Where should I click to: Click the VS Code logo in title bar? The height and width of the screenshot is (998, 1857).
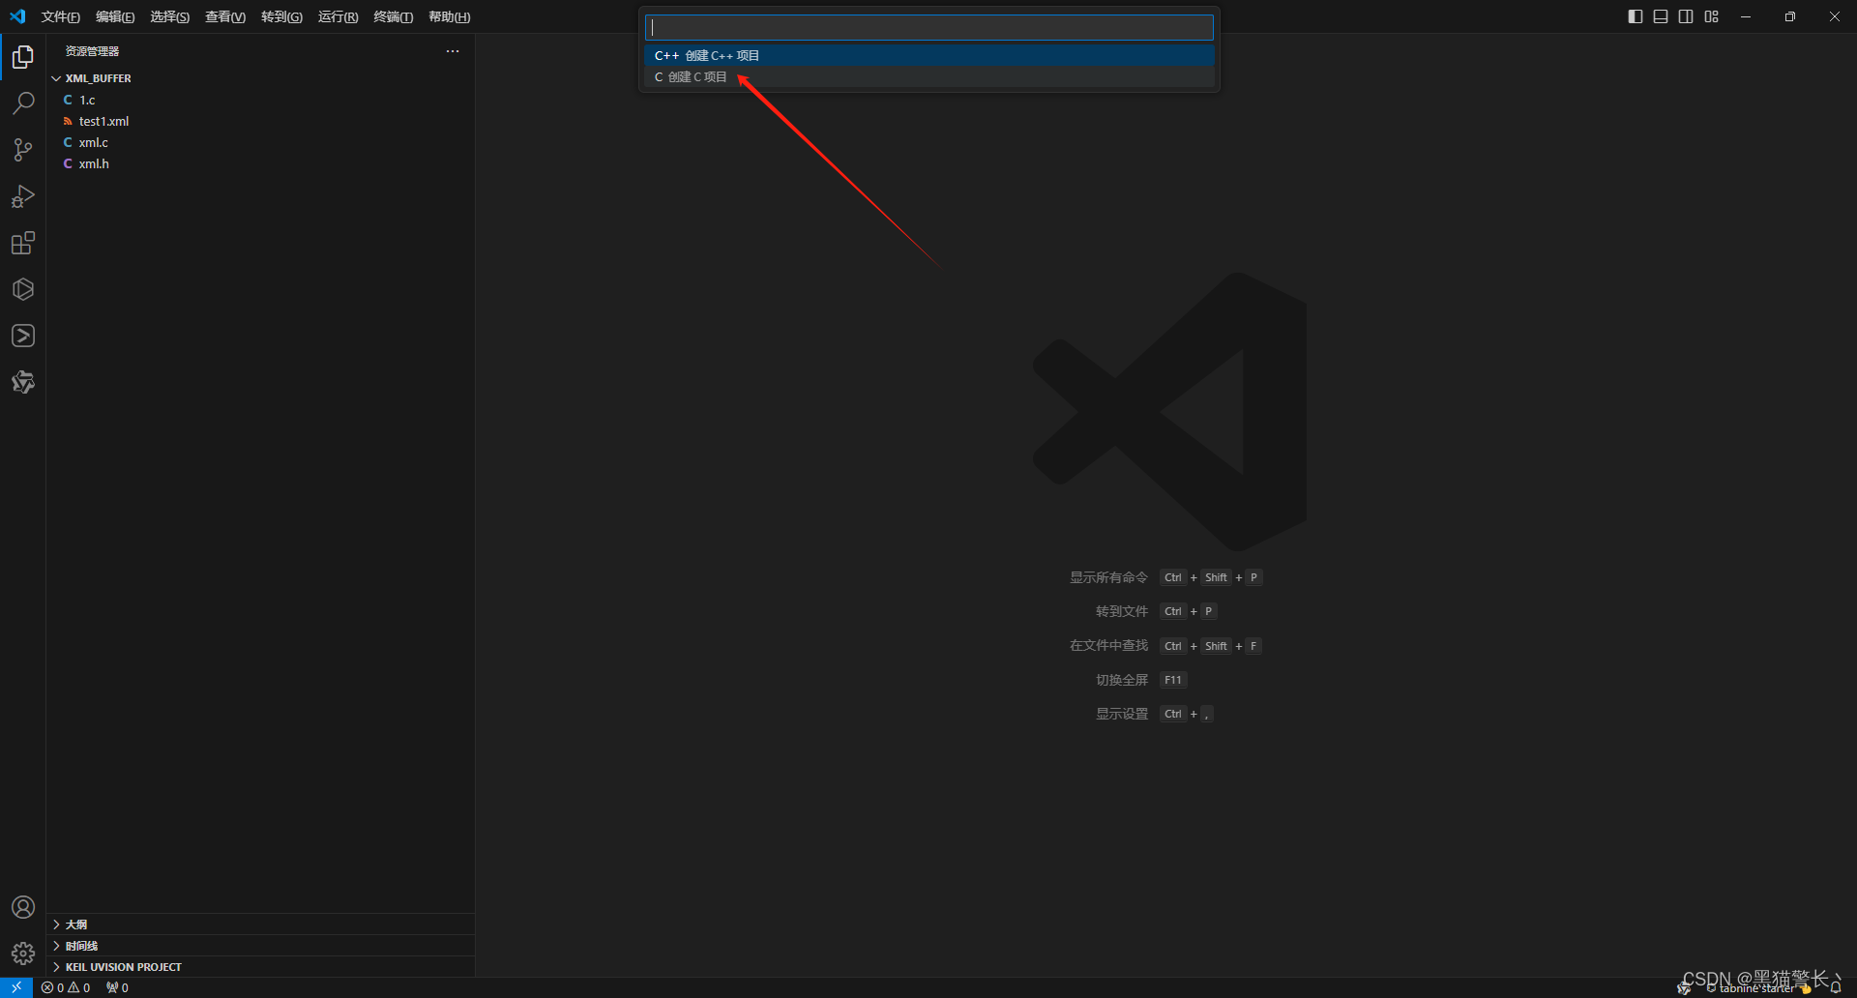[x=17, y=16]
